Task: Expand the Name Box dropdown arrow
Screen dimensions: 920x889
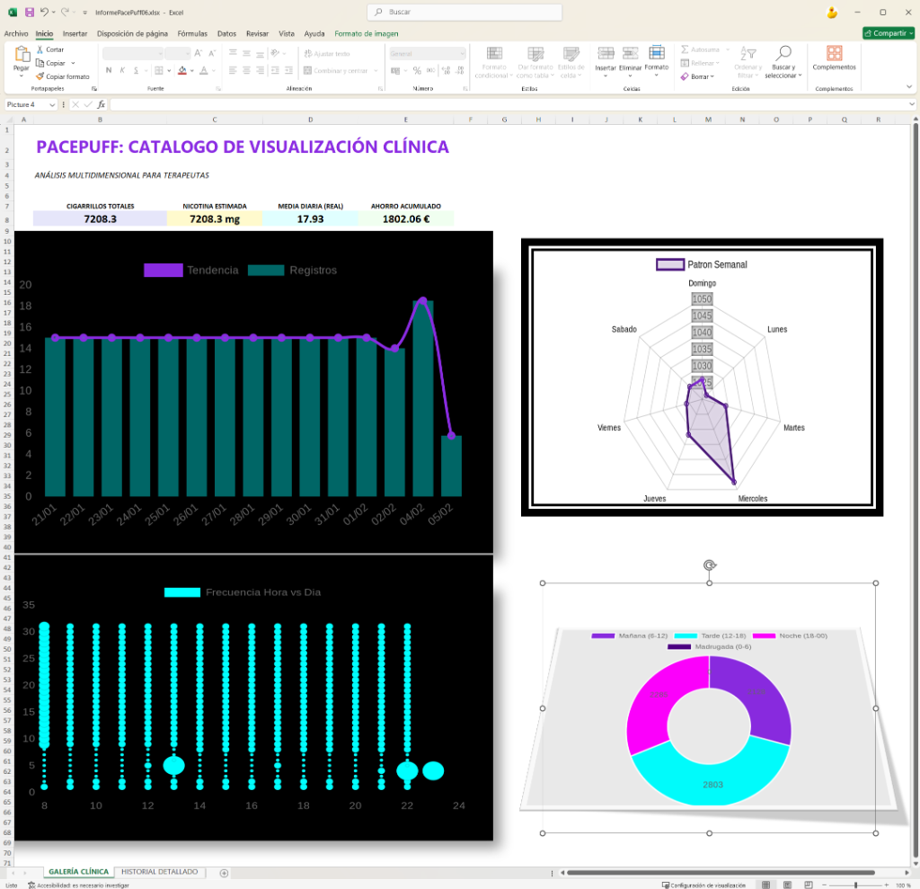Action: pyautogui.click(x=52, y=104)
